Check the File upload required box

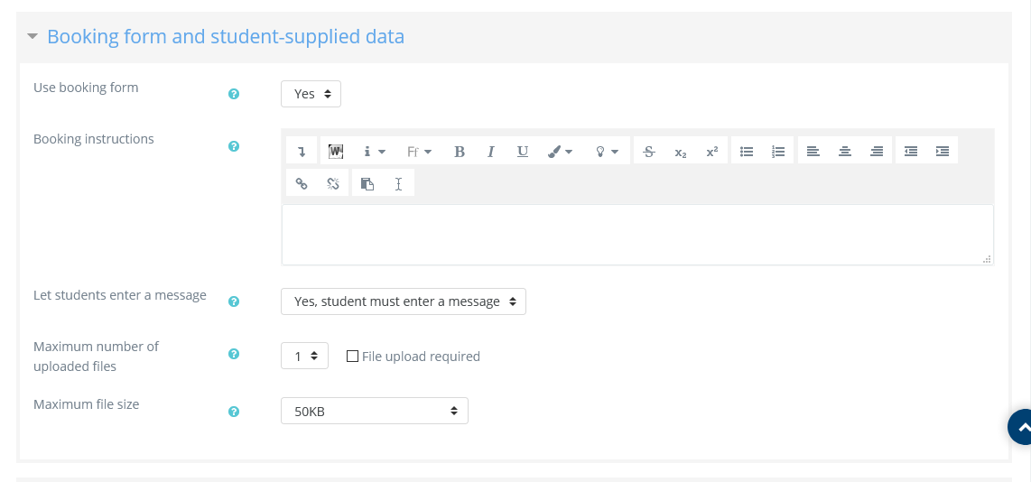(353, 357)
